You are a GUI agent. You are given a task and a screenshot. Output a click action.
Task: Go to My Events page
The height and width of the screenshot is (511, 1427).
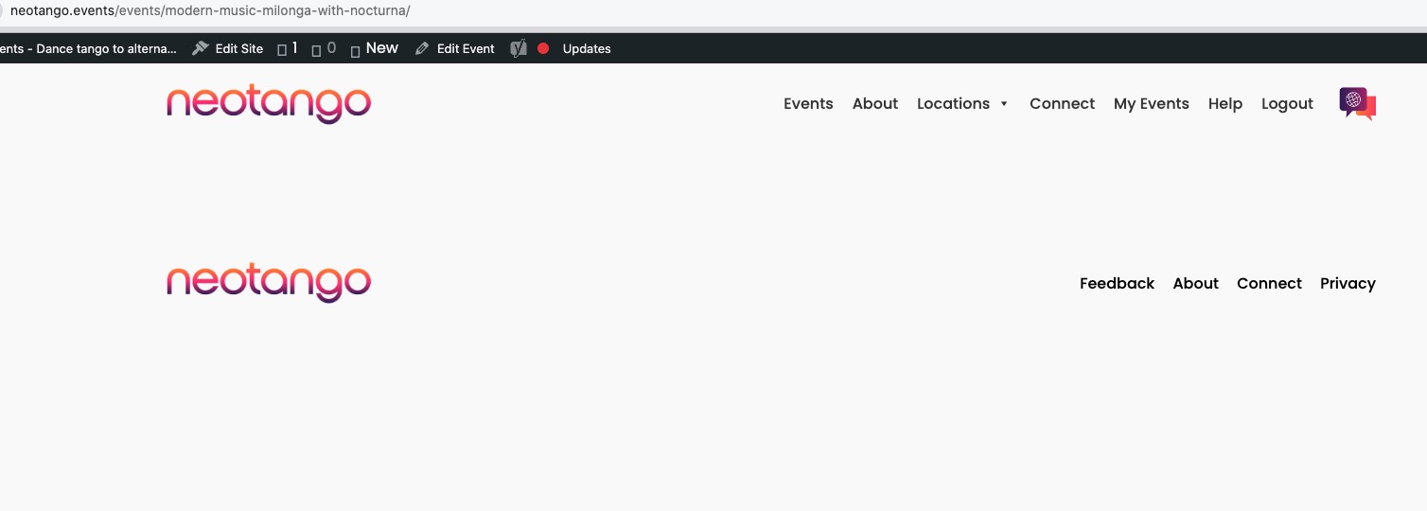[x=1151, y=103]
